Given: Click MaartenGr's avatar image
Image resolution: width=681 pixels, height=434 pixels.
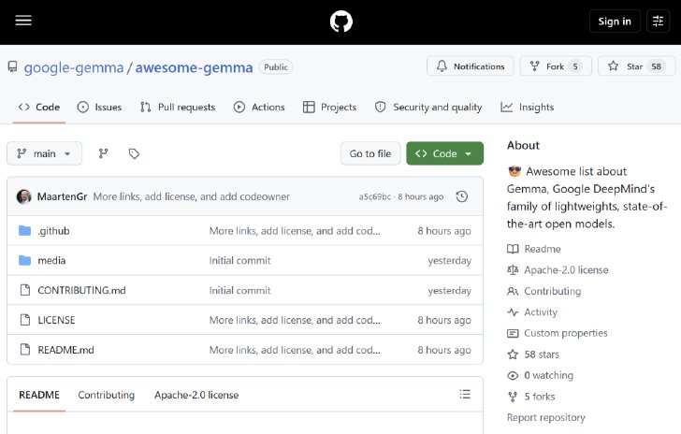Looking at the screenshot, I should click(24, 196).
